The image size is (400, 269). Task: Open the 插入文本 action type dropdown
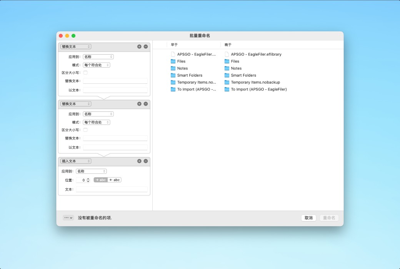[76, 161]
